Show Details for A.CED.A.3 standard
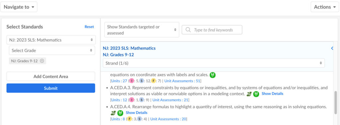 [272, 94]
